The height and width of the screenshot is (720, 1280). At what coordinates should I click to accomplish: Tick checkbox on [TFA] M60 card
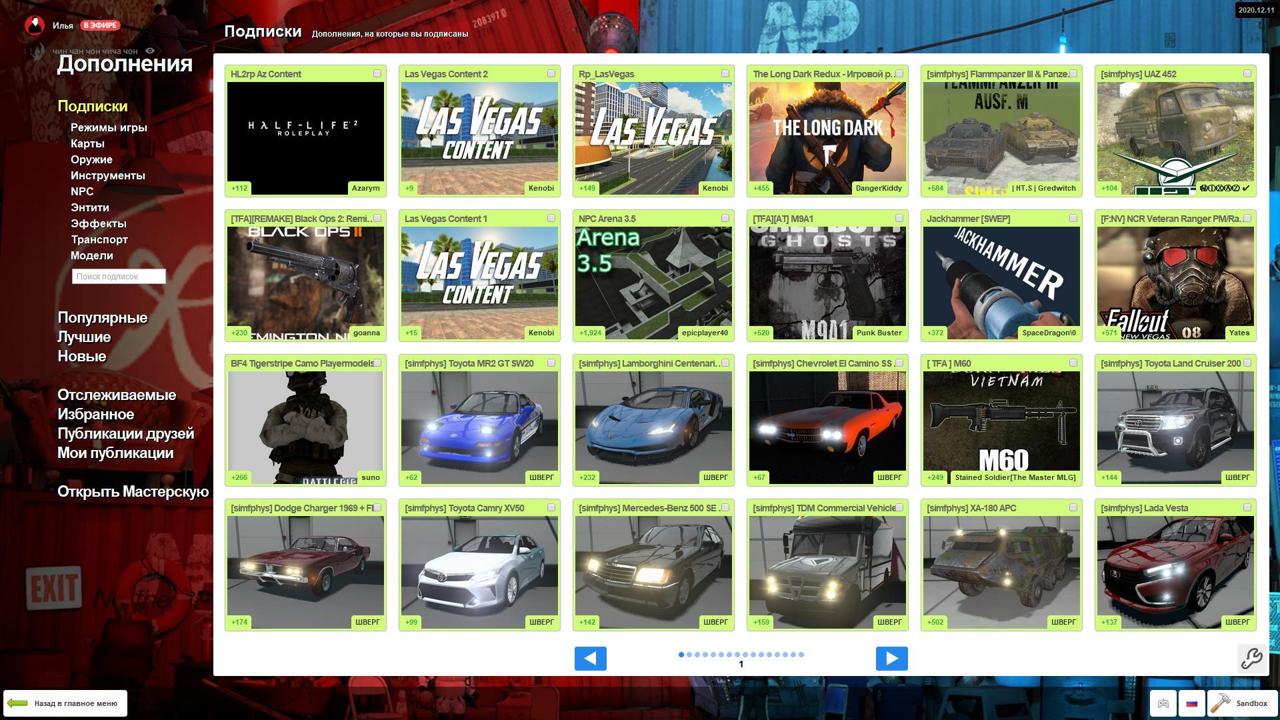point(1073,363)
